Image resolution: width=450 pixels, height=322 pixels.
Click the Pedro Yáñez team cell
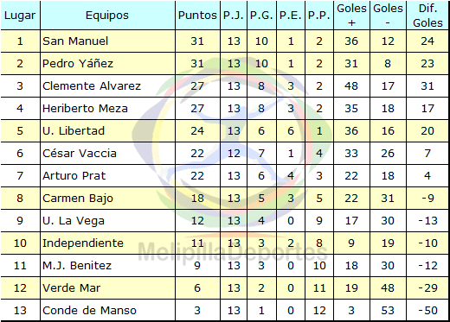point(107,63)
